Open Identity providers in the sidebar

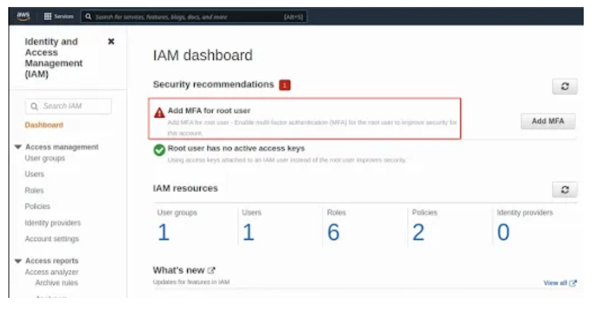coord(52,223)
